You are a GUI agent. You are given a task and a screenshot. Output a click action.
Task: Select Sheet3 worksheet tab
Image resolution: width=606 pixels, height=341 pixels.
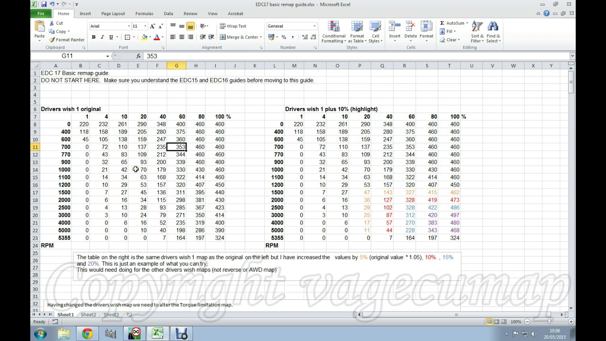click(111, 314)
